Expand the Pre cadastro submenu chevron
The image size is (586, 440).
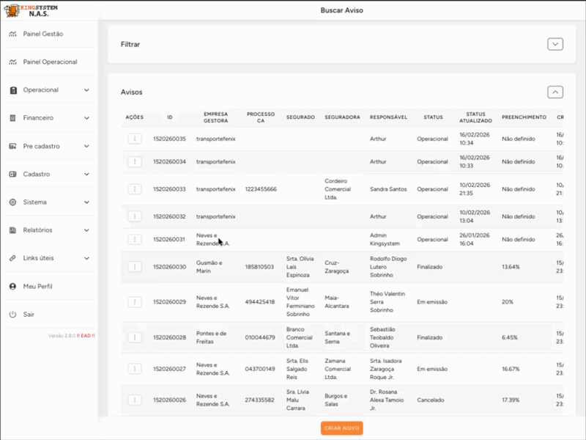point(86,146)
